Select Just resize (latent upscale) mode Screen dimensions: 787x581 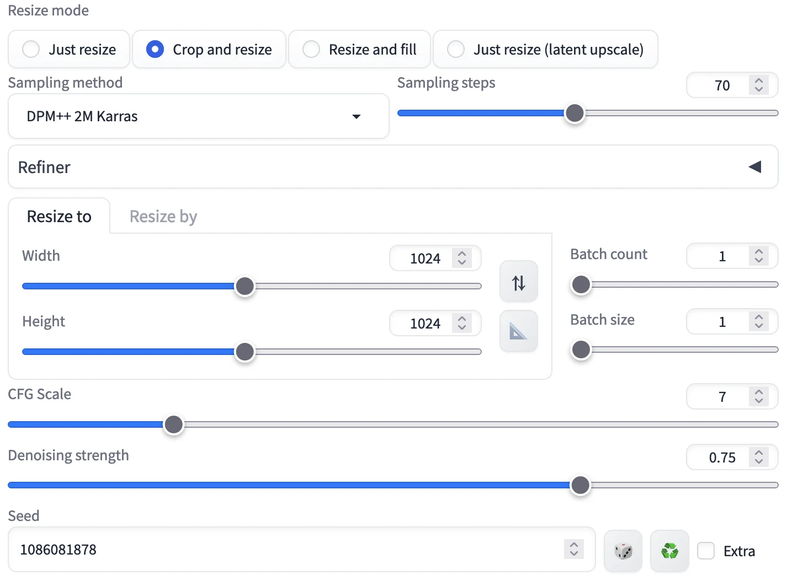coord(545,49)
